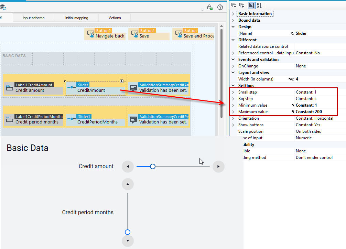Click the database refresh icon
Screen dimensions: 346x249
3,7
